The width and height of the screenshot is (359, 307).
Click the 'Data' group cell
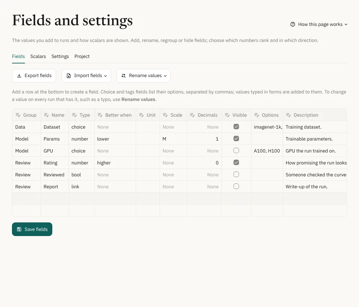(27, 127)
